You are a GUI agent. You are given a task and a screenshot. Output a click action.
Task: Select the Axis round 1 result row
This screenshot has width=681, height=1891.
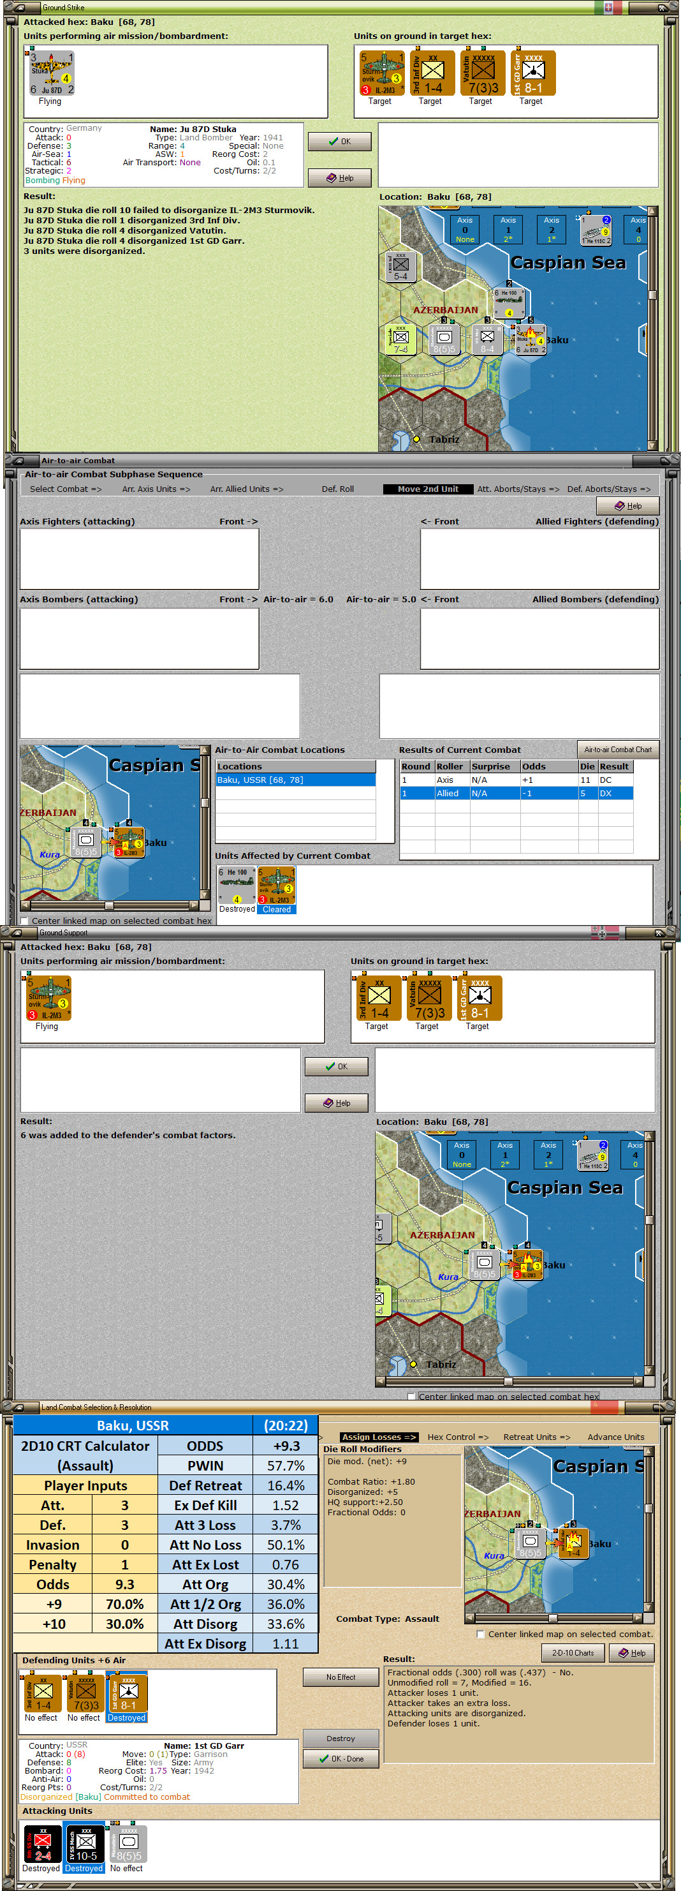click(516, 780)
